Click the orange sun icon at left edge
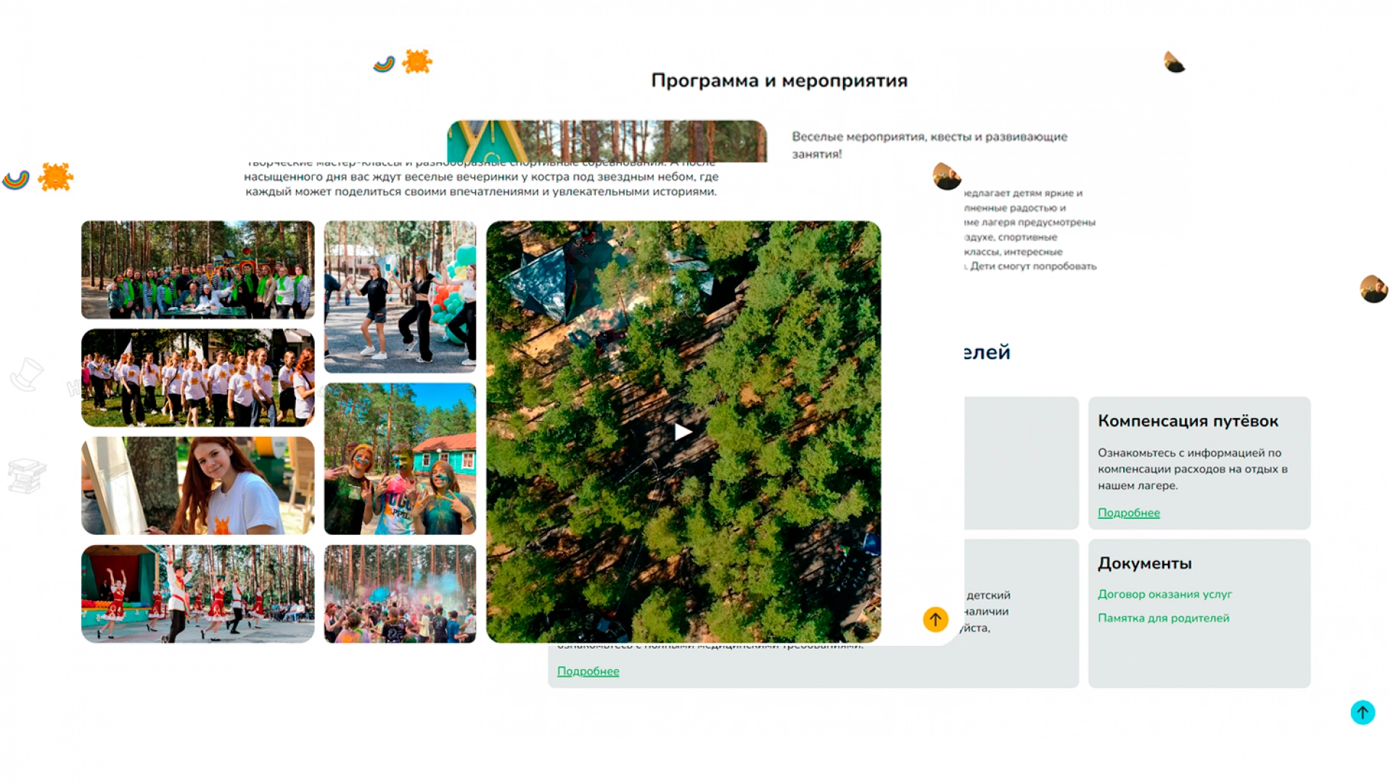 (56, 177)
